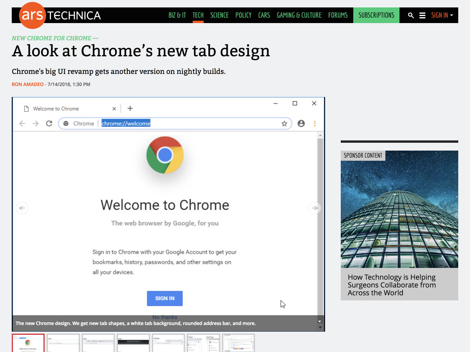Image resolution: width=470 pixels, height=352 pixels.
Task: Click the Chrome site info icon
Action: coord(66,124)
